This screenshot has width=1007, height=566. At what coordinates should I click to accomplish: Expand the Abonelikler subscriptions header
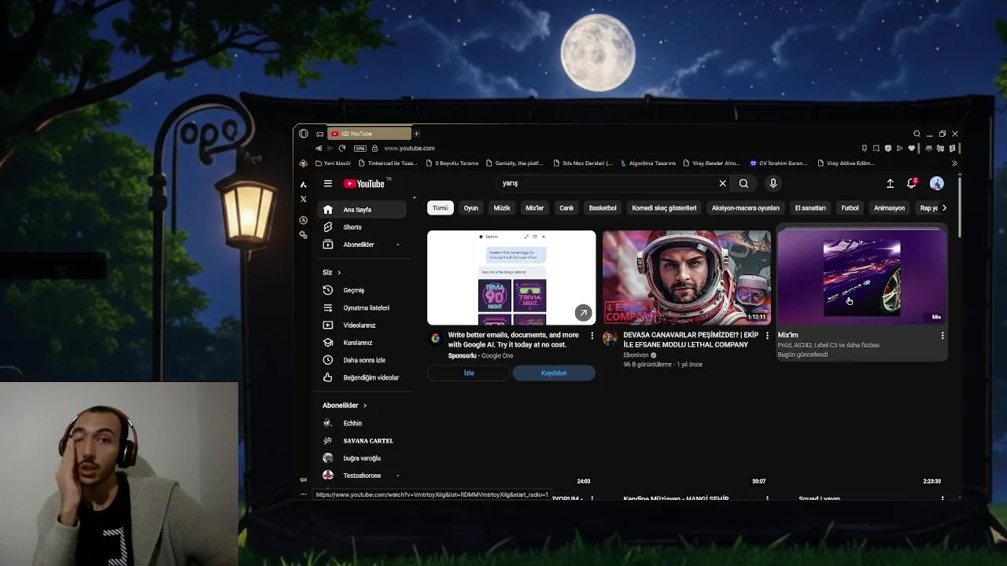(345, 406)
